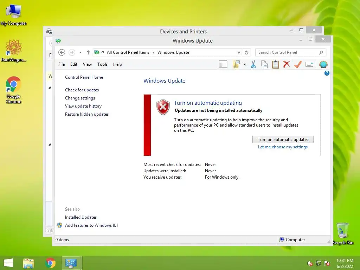Click Check for updates link

[82, 90]
